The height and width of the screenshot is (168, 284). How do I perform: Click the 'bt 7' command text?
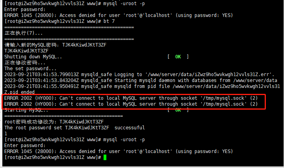pyautogui.click(x=109, y=21)
